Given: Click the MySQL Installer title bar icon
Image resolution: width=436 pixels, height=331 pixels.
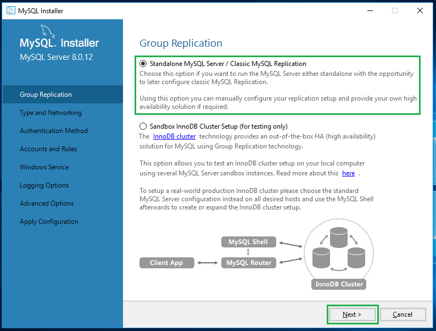Looking at the screenshot, I should coord(9,10).
